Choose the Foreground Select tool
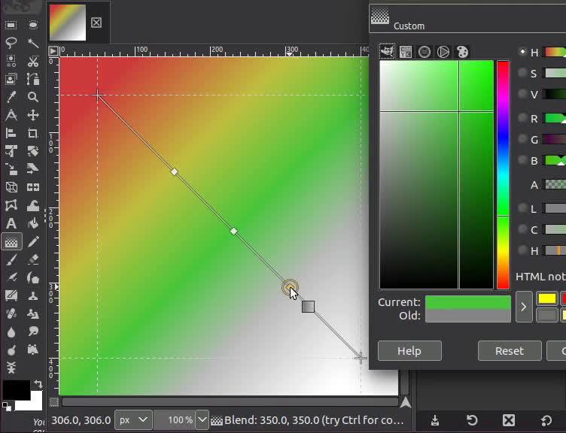This screenshot has height=433, width=566. click(11, 79)
